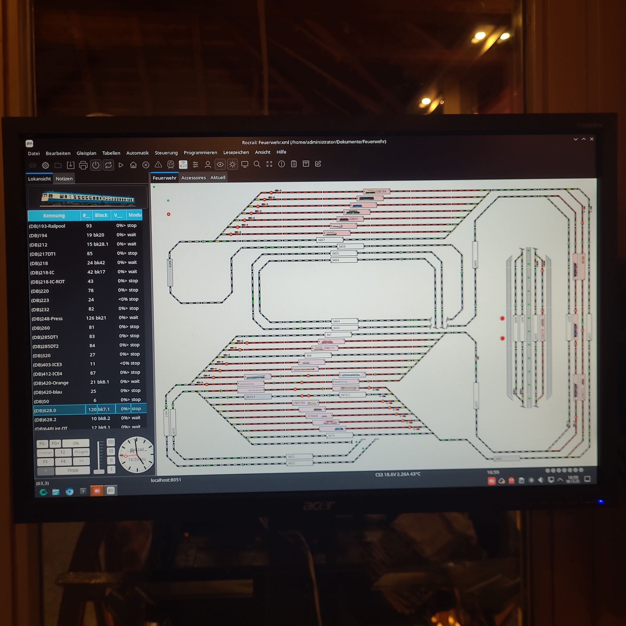Toggle the automatic mode loop icon
This screenshot has height=626, width=626.
pos(108,165)
